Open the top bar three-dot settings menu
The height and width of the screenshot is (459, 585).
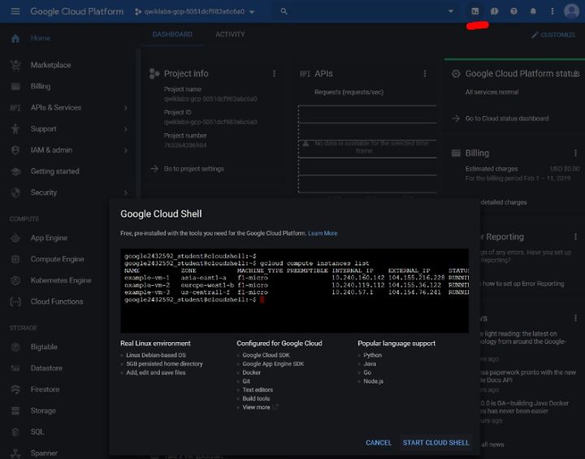[552, 11]
